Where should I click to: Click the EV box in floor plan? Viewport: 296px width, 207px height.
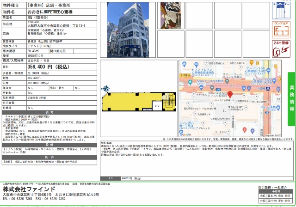tap(156, 106)
